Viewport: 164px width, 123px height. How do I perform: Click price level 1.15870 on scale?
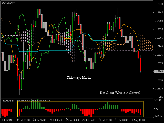coord(159,88)
